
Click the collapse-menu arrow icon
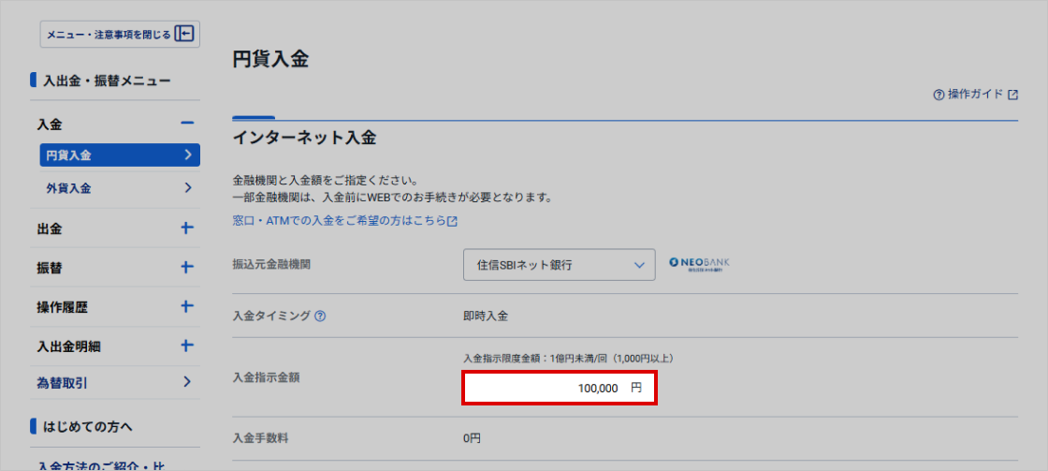(x=184, y=35)
